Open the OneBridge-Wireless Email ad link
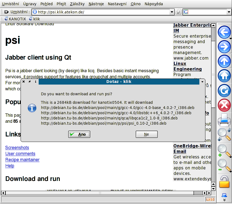 (x=192, y=149)
